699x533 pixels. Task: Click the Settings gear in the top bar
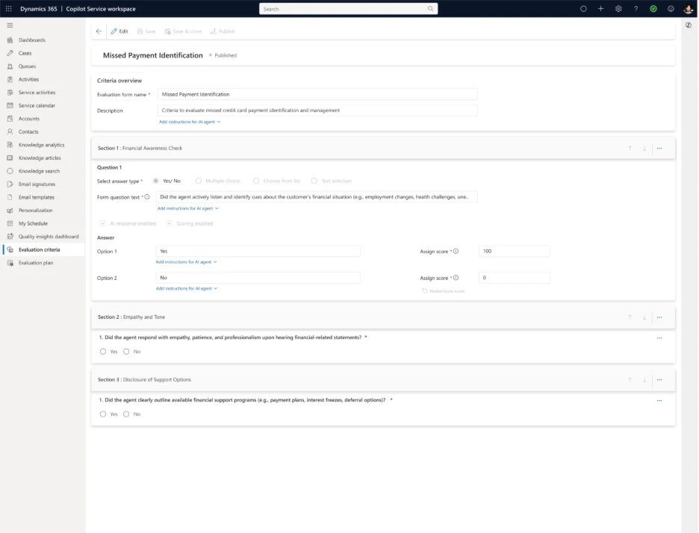point(618,8)
